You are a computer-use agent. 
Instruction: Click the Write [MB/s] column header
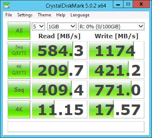coord(117,36)
